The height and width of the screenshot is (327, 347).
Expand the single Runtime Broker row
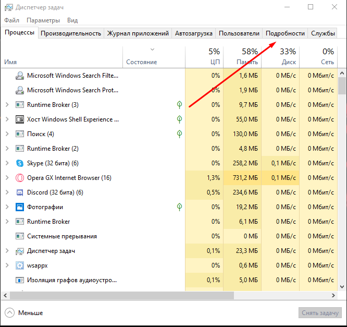(7, 222)
